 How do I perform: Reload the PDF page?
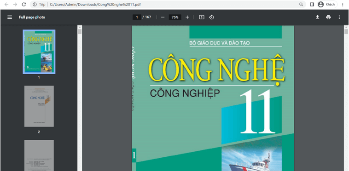(24, 5)
